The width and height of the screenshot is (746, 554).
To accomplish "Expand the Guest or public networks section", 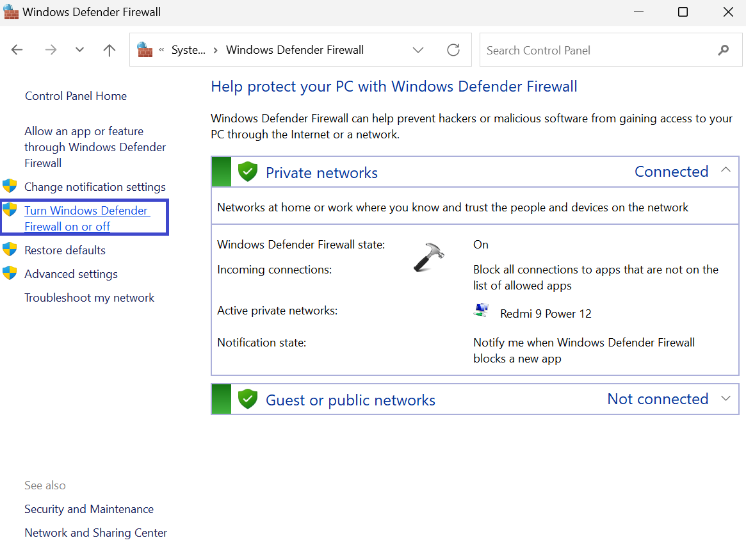I will [x=726, y=398].
